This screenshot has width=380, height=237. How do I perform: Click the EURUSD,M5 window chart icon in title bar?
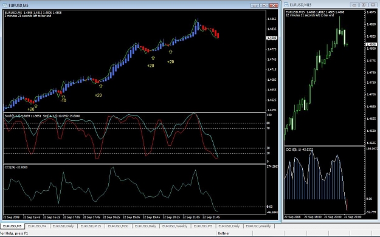(5, 5)
